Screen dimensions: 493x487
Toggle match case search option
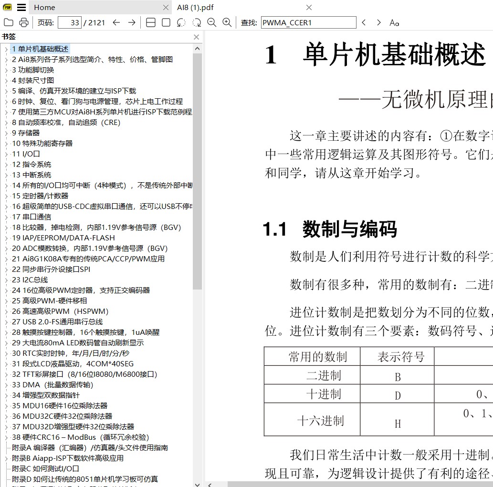394,22
